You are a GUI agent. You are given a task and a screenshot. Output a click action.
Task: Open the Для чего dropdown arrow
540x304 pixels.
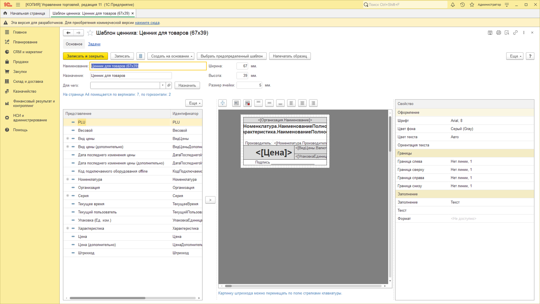click(163, 85)
